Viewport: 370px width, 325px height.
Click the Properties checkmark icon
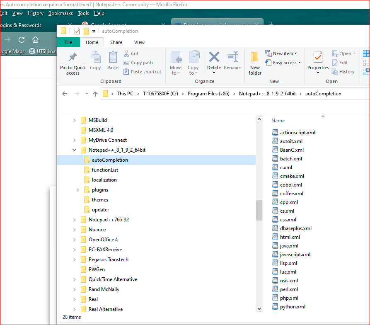(318, 57)
